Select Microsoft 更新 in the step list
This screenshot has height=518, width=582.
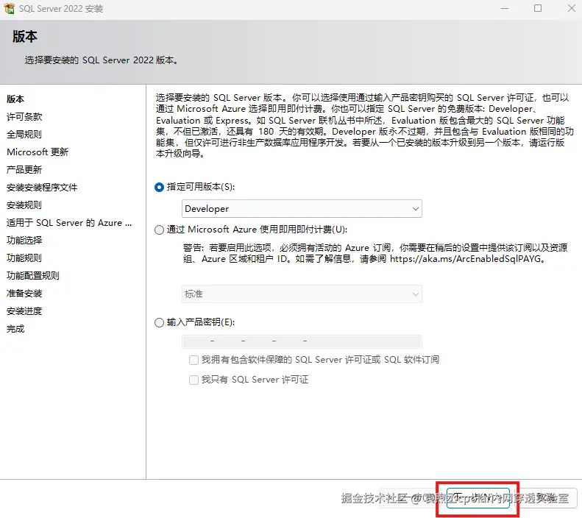pyautogui.click(x=38, y=152)
